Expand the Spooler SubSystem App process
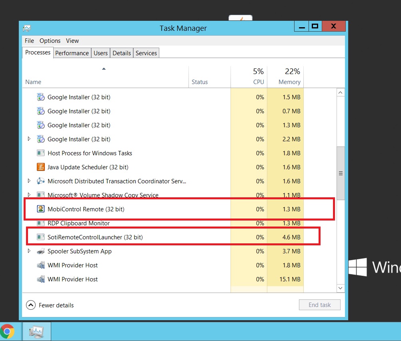This screenshot has height=341, width=401. click(x=29, y=251)
